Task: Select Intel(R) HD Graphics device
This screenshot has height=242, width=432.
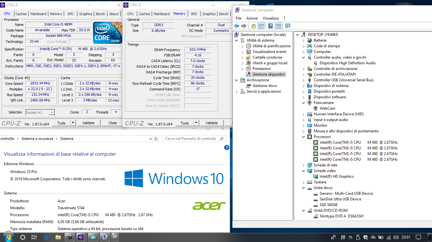Action: coord(336,176)
